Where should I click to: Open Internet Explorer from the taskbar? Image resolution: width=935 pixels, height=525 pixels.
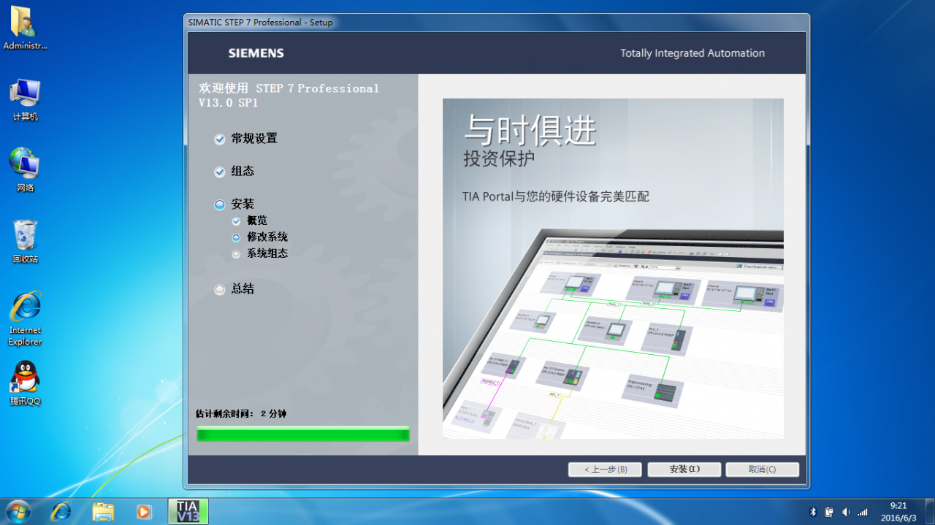pos(61,511)
